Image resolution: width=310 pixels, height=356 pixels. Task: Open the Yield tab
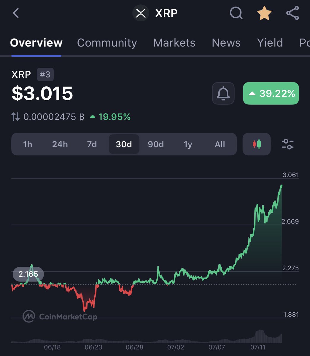point(270,43)
